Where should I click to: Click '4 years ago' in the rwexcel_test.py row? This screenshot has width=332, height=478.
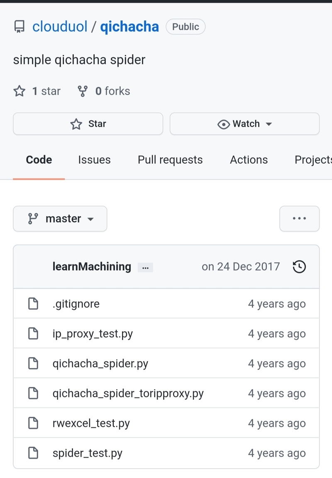coord(277,424)
